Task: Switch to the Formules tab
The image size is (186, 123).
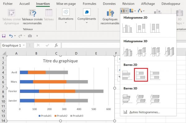Action: point(90,4)
